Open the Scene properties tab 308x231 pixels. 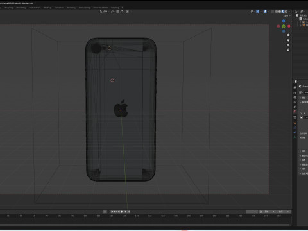coord(295,107)
